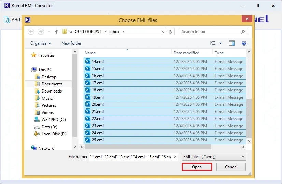Click OUTLOOK.PST in the address path
Image resolution: width=282 pixels, height=184 pixels.
click(x=88, y=32)
